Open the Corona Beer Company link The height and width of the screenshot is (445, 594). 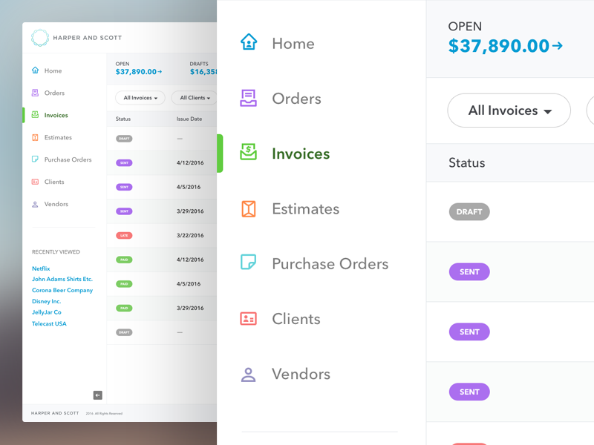[x=62, y=290]
